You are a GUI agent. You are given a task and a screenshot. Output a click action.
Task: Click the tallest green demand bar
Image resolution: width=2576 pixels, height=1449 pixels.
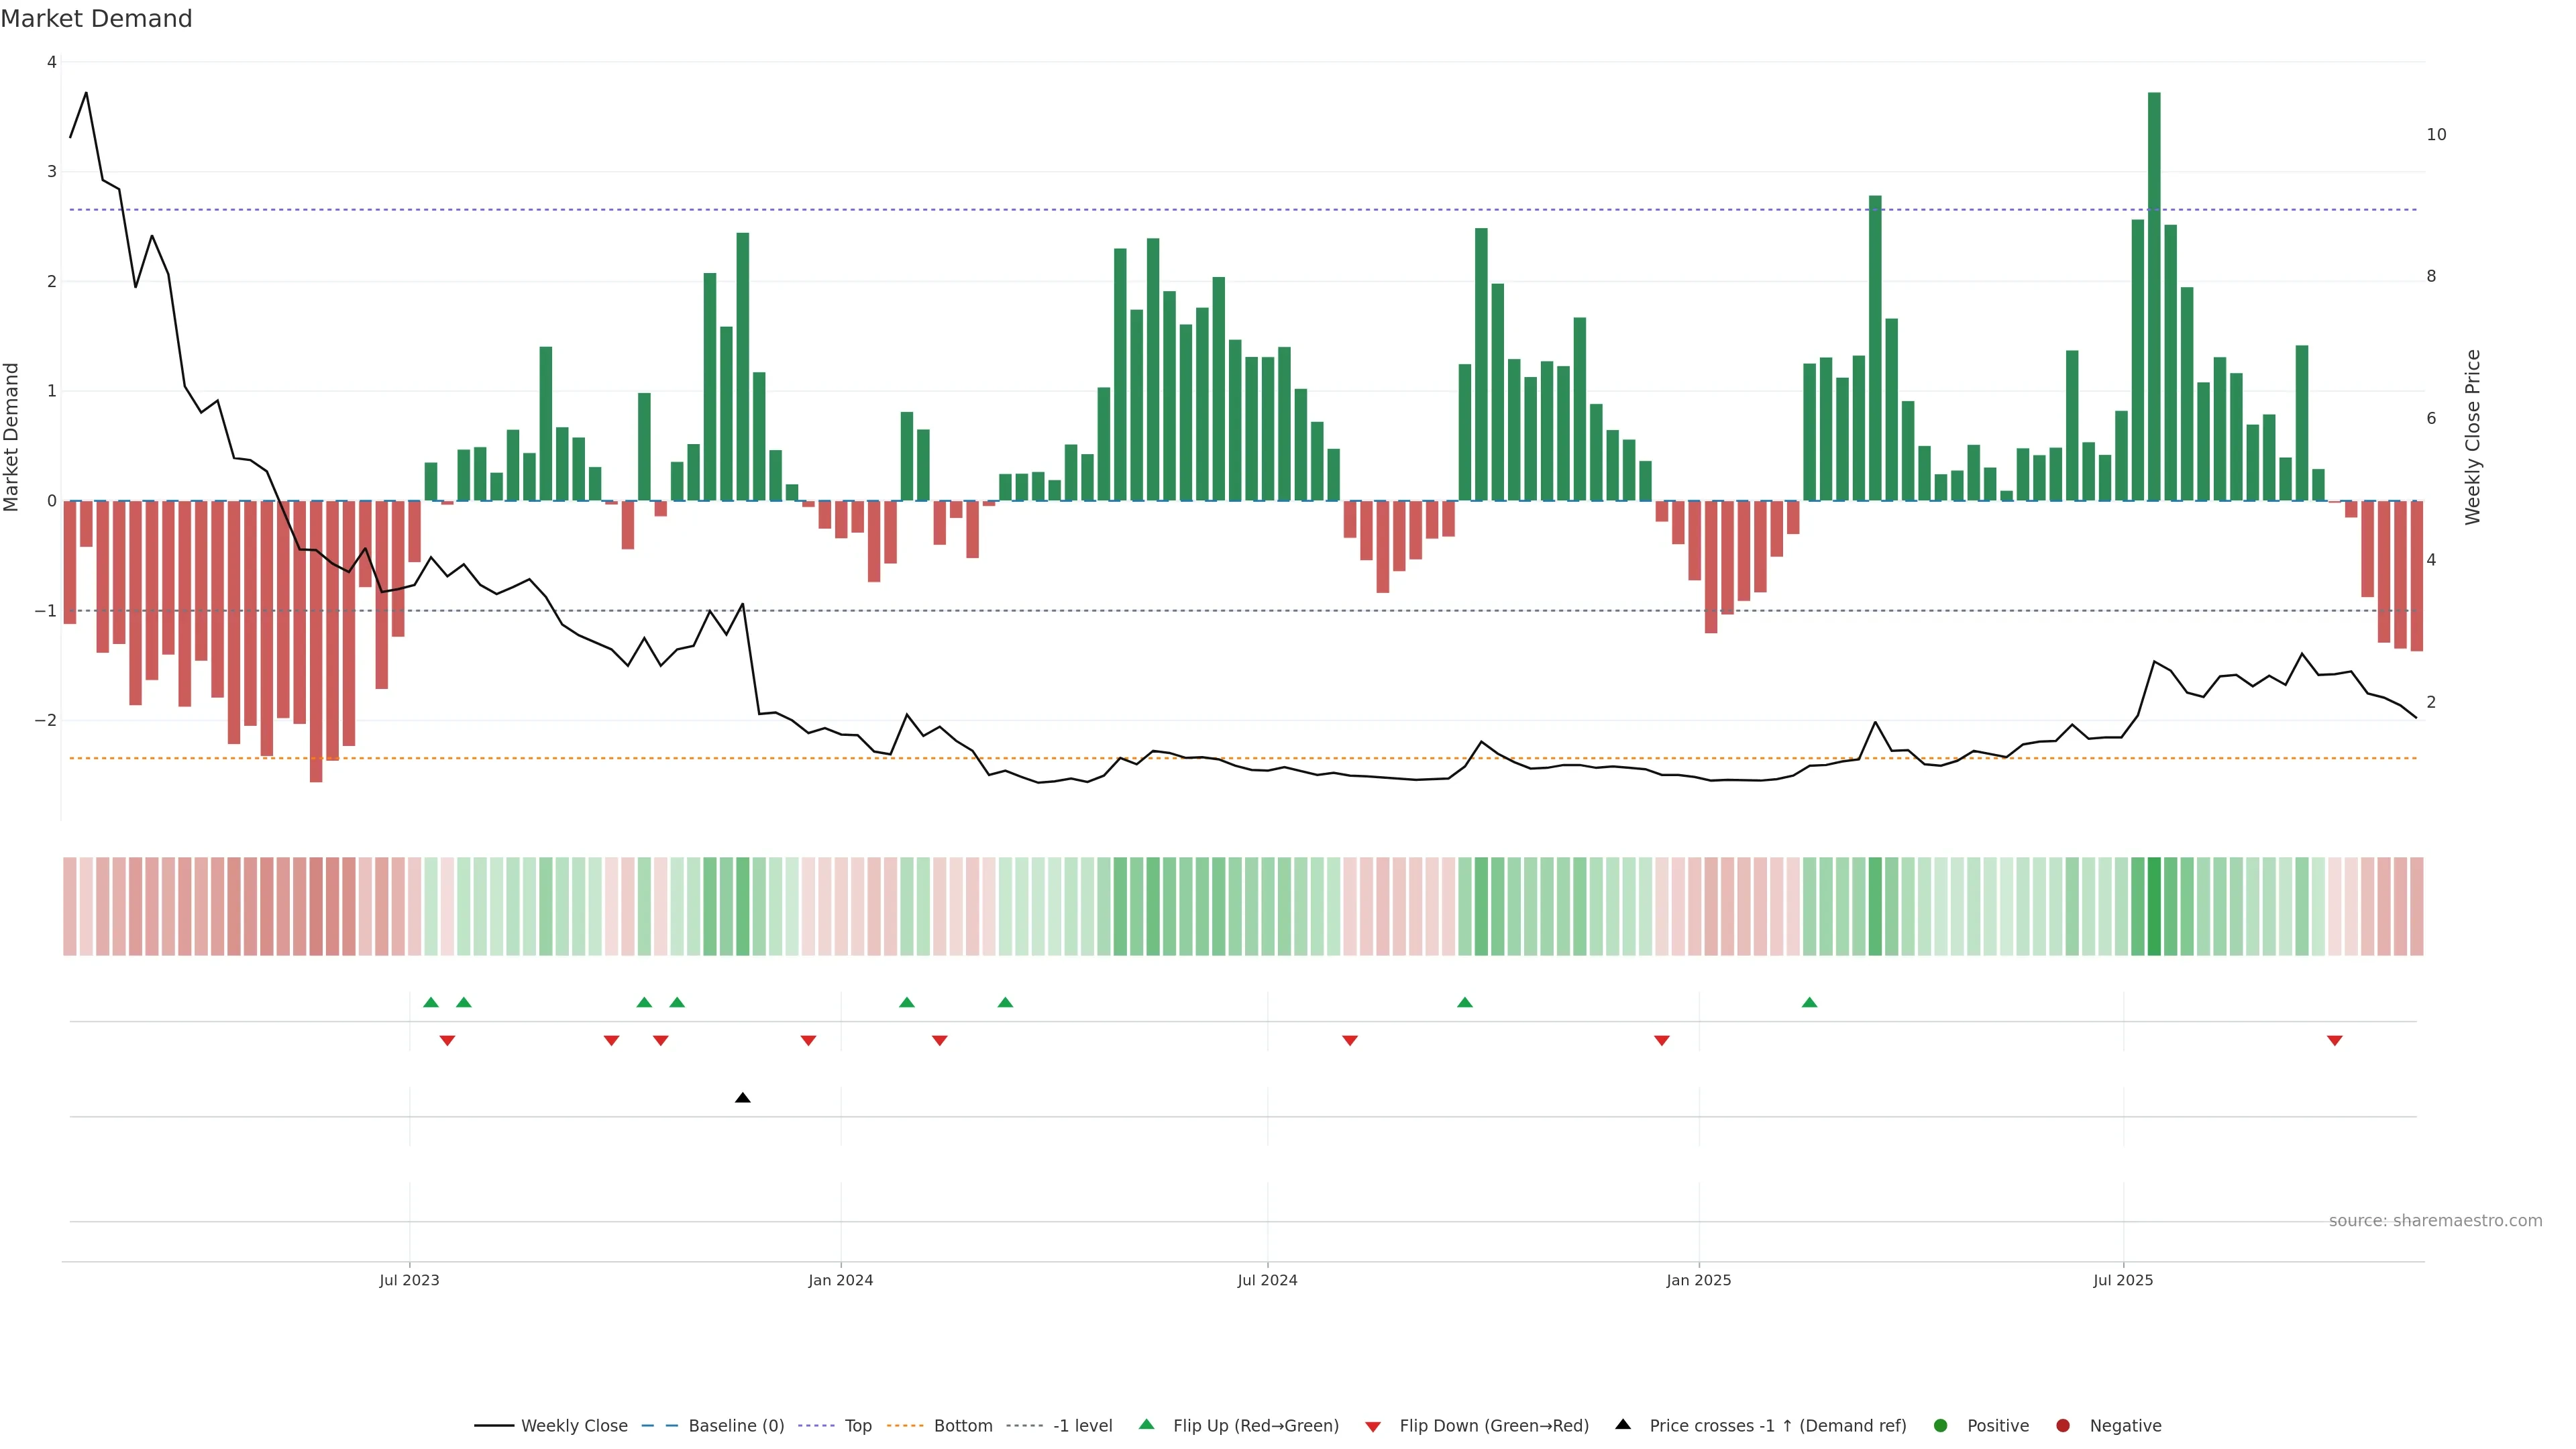click(2154, 300)
